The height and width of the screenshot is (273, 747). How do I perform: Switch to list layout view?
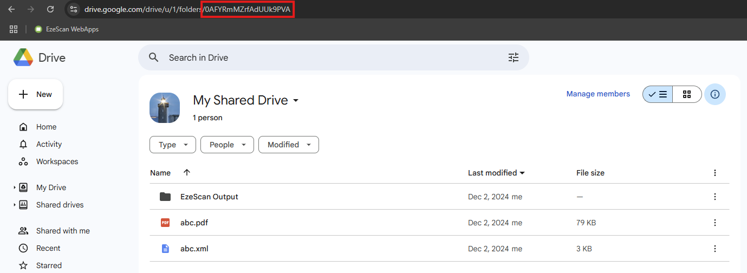point(658,94)
